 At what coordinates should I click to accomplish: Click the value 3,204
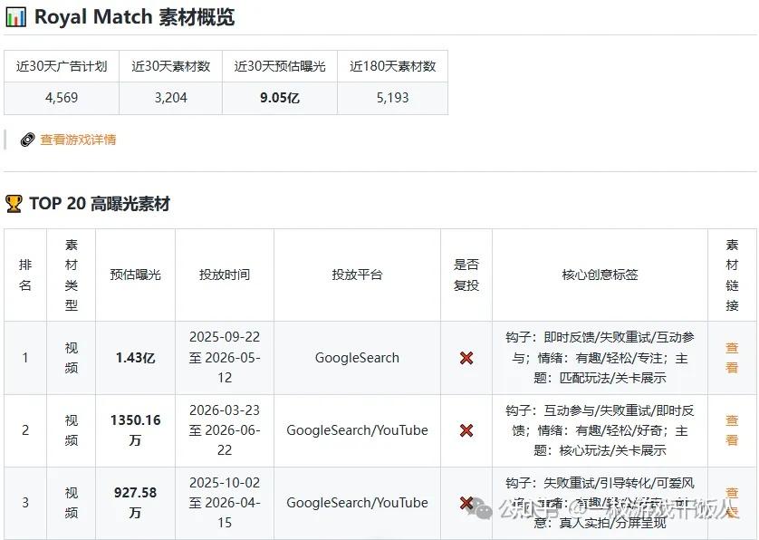point(171,98)
